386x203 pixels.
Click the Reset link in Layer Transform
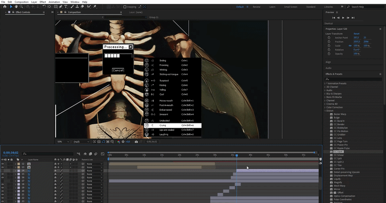(356, 34)
